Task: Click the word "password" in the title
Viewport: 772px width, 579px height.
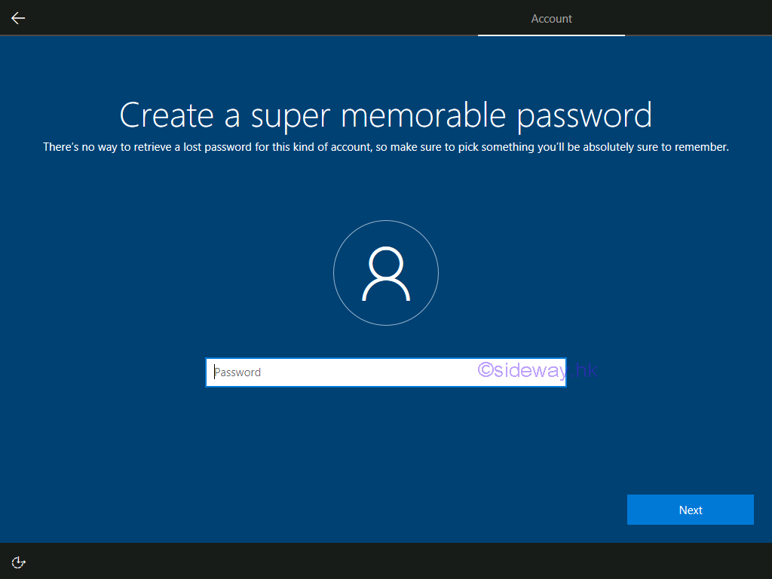Action: (584, 115)
